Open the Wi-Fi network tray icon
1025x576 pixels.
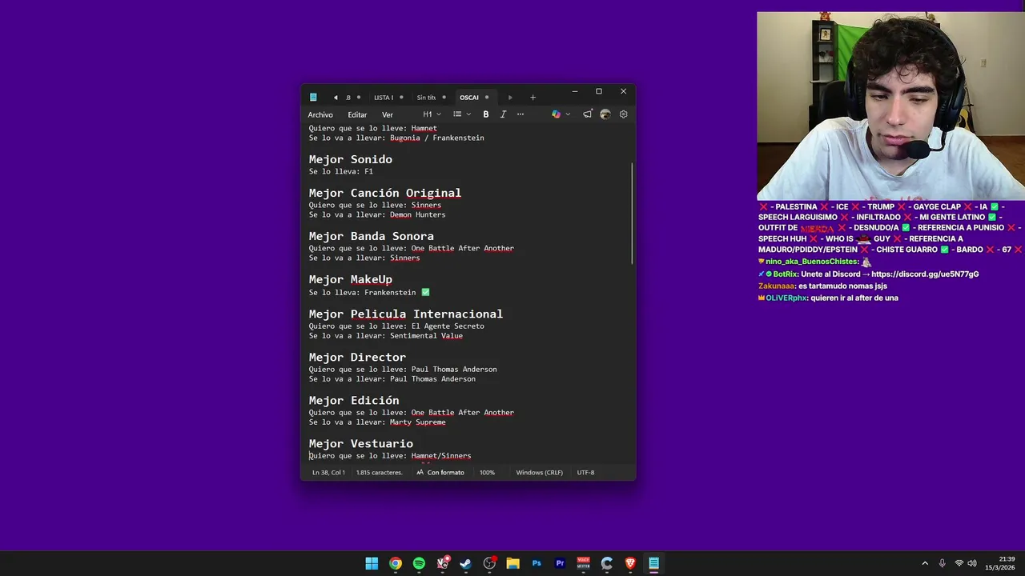coord(959,563)
